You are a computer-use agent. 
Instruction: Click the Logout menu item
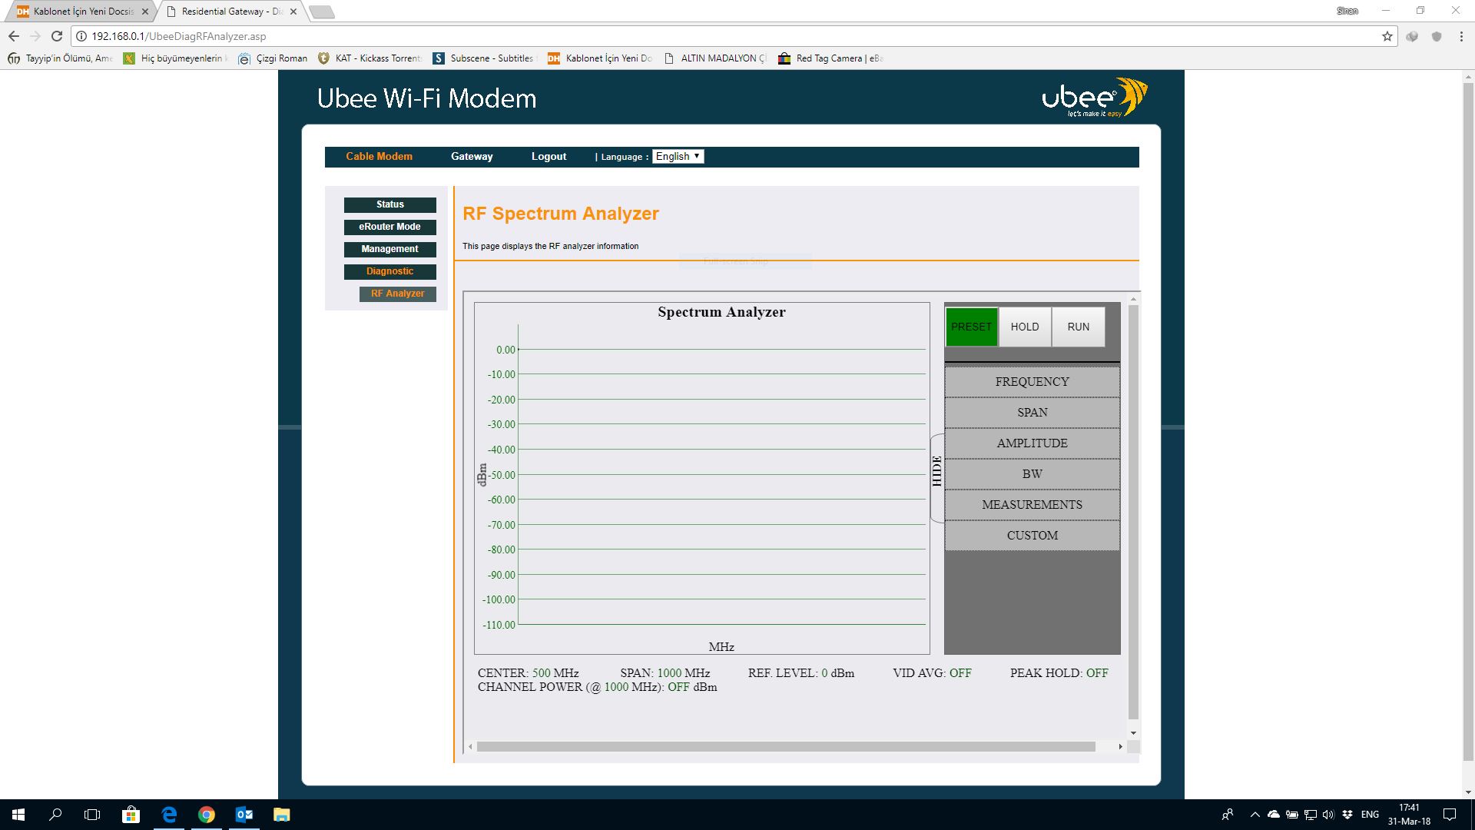pyautogui.click(x=549, y=157)
